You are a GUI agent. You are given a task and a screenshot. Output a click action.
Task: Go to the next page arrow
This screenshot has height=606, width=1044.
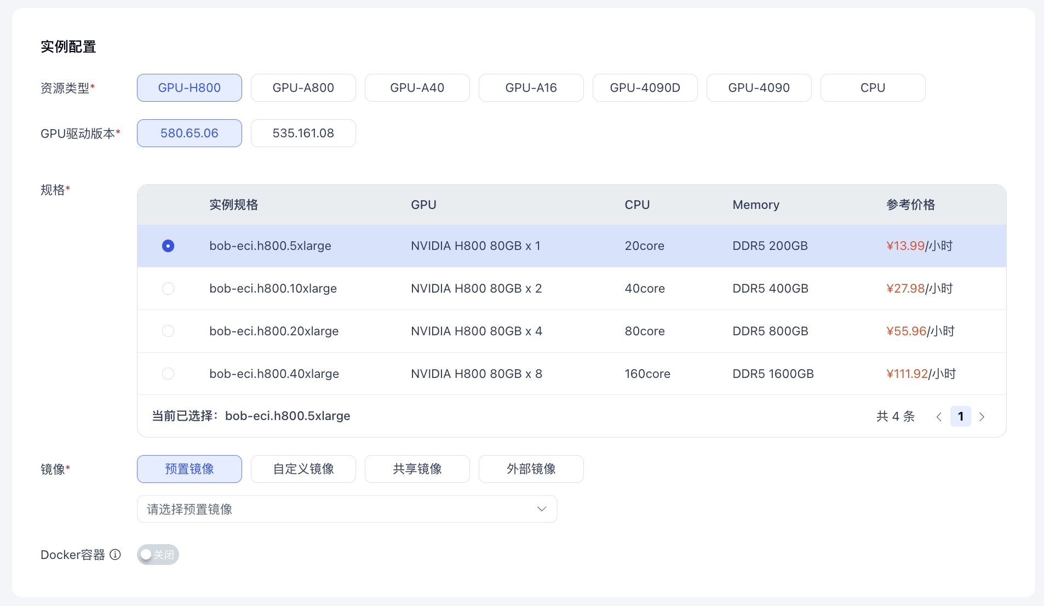pyautogui.click(x=982, y=417)
